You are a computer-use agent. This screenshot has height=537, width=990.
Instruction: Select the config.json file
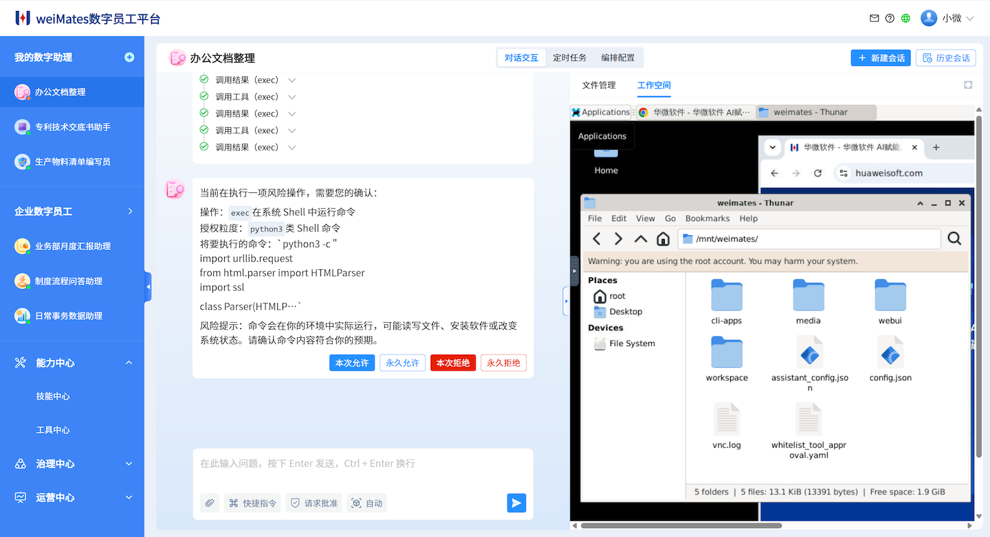click(x=890, y=359)
